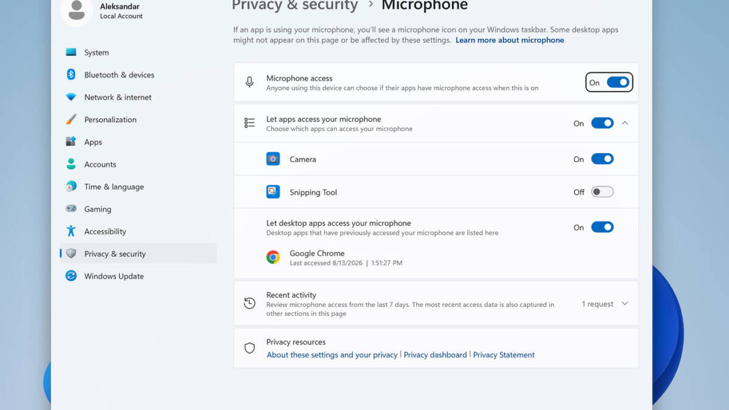The height and width of the screenshot is (410, 729).
Task: Click Privacy & security breadcrumb
Action: coord(295,6)
